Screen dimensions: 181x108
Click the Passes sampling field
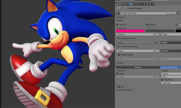pos(171,74)
